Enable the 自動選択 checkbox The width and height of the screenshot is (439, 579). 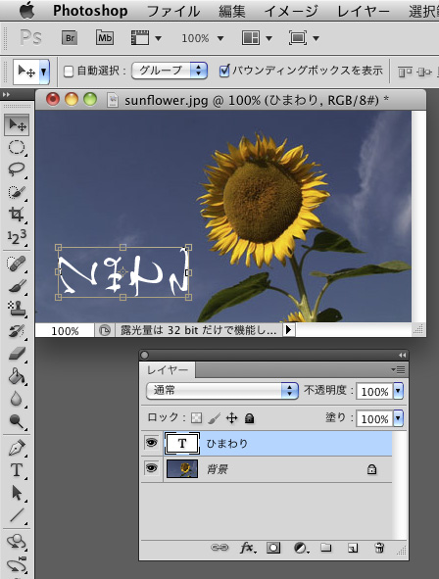69,72
